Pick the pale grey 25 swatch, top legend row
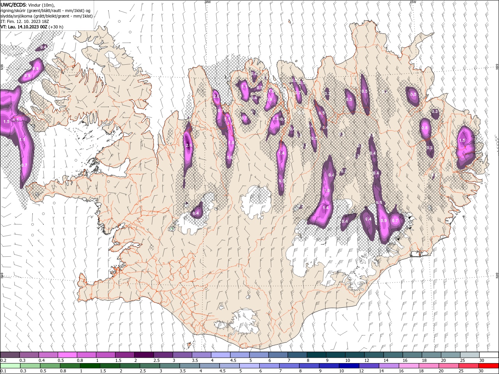Viewport: 499px width, 374px height. tap(469, 355)
